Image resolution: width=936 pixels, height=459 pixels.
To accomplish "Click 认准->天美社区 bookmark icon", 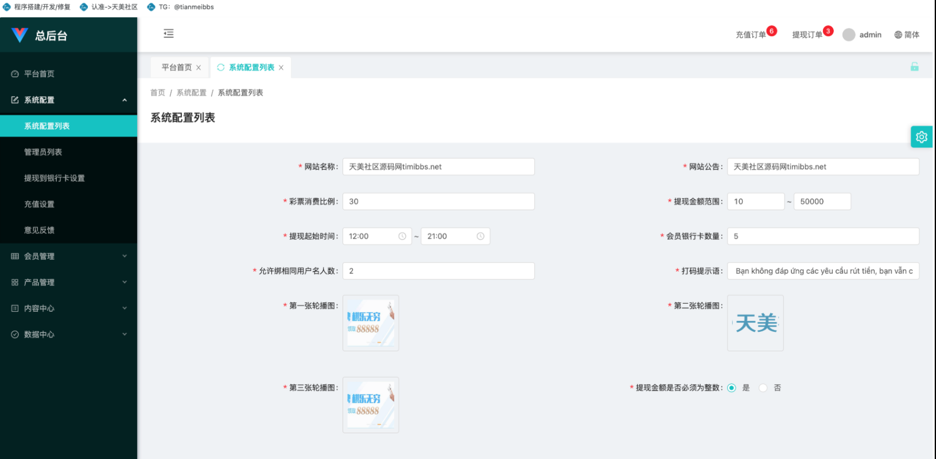I will pyautogui.click(x=84, y=7).
